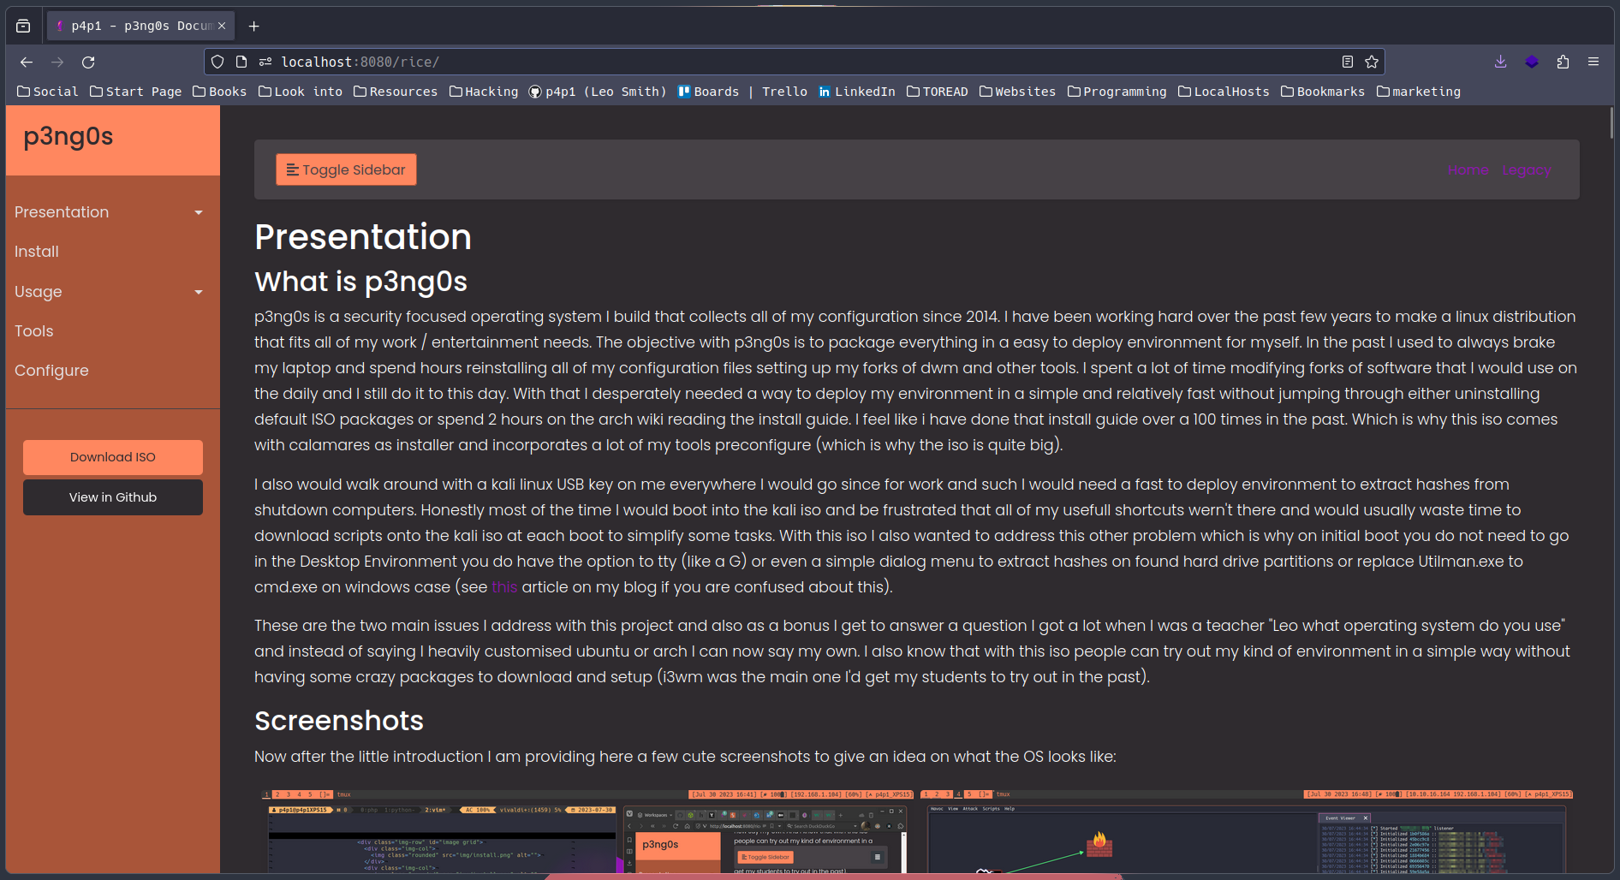Screen dimensions: 1620x880
Task: Open the downloads panel
Action: (x=1500, y=62)
